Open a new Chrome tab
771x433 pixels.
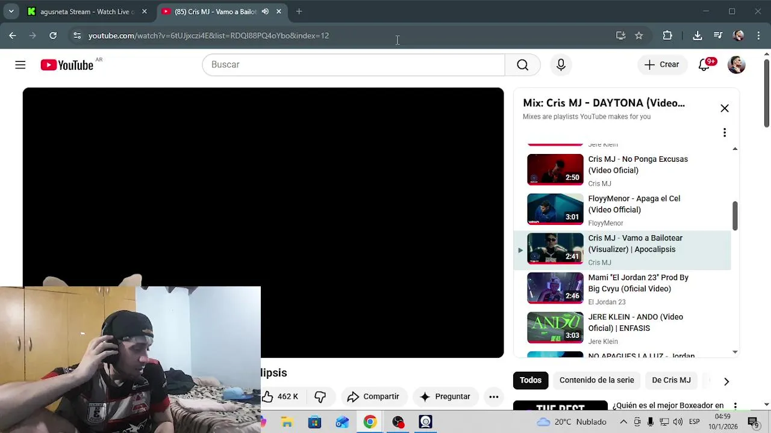[299, 11]
